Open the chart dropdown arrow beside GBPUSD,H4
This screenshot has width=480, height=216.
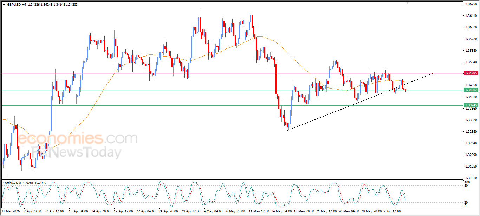tap(4, 5)
